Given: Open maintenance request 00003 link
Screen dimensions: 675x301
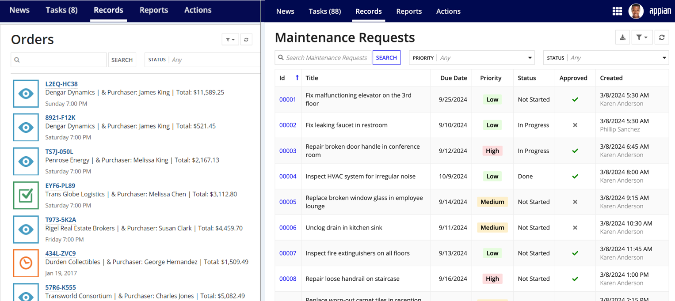Looking at the screenshot, I should click(288, 150).
